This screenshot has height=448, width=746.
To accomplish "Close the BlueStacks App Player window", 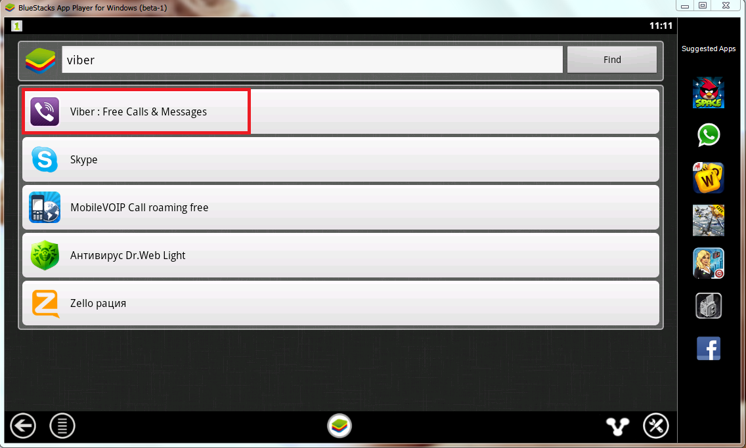I will (726, 6).
